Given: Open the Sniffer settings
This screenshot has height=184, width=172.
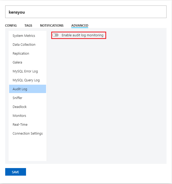Looking at the screenshot, I should (28, 98).
